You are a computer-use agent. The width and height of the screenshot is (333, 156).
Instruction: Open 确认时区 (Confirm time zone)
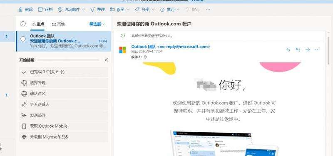click(x=64, y=94)
